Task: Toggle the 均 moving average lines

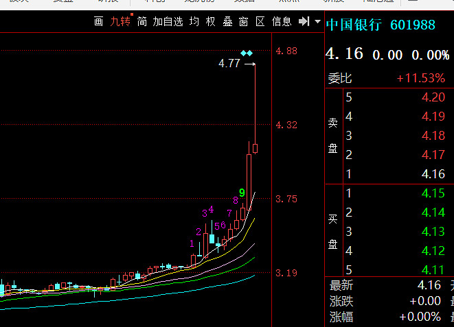Action: pyautogui.click(x=194, y=22)
